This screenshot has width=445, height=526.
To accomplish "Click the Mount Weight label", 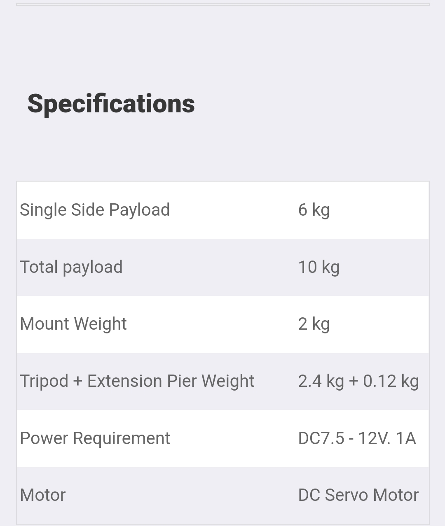I will coord(73,324).
